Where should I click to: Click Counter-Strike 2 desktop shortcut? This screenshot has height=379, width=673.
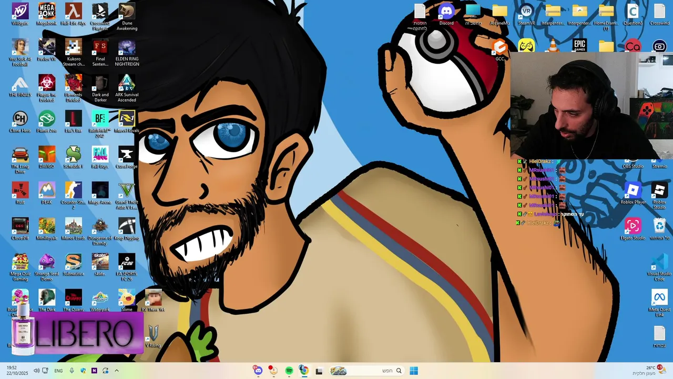click(x=74, y=196)
